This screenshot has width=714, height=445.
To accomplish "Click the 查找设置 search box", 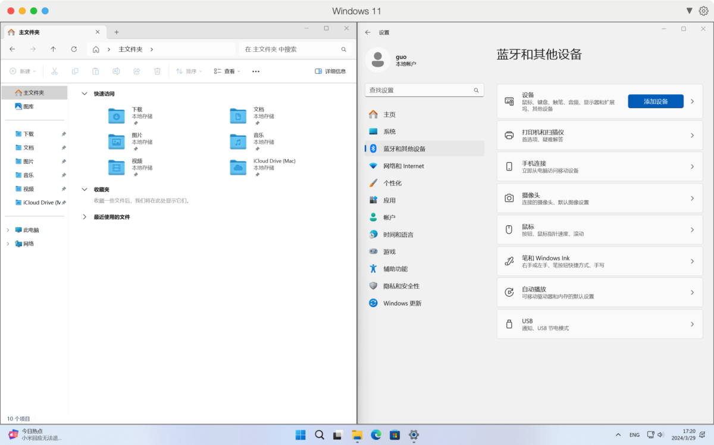I will [424, 91].
